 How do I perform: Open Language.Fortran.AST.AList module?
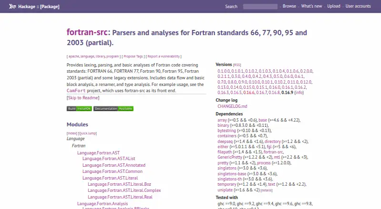click(109, 159)
